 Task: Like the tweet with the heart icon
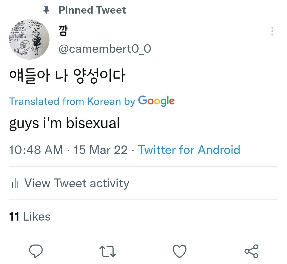[179, 251]
